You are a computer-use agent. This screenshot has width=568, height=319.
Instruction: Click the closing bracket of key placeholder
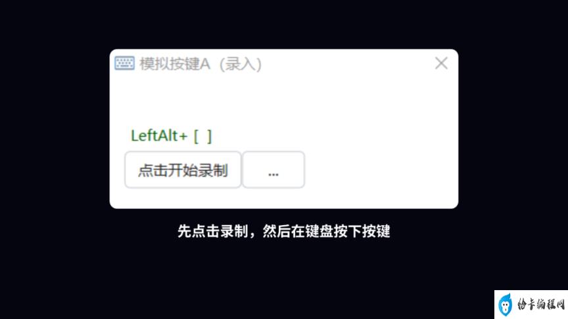tap(209, 137)
